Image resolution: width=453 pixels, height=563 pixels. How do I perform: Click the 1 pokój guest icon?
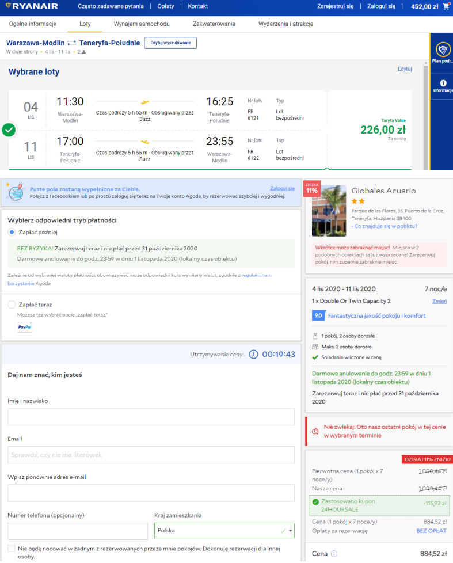point(315,336)
